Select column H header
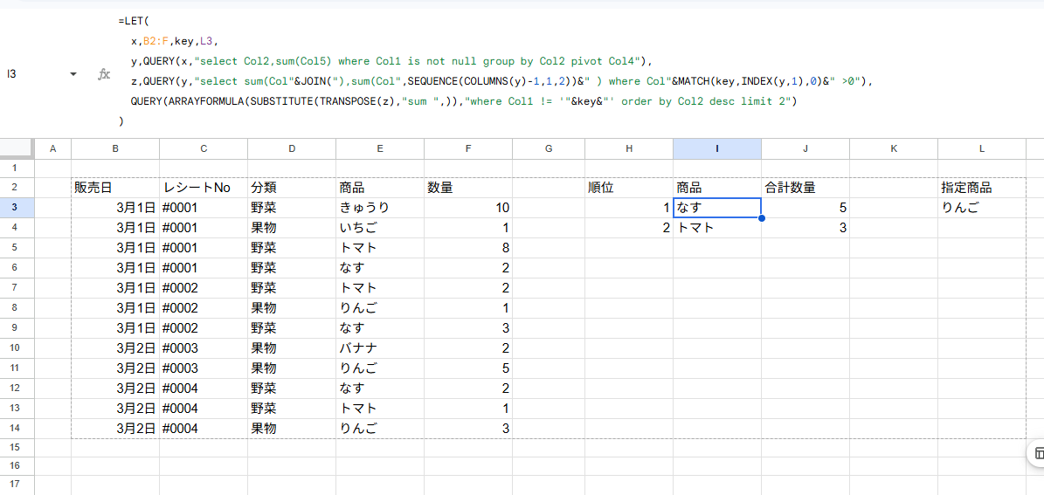 tap(628, 149)
